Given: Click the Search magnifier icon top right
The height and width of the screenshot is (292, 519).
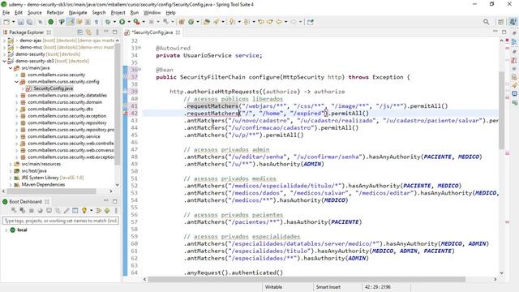Looking at the screenshot, I should click(x=486, y=22).
